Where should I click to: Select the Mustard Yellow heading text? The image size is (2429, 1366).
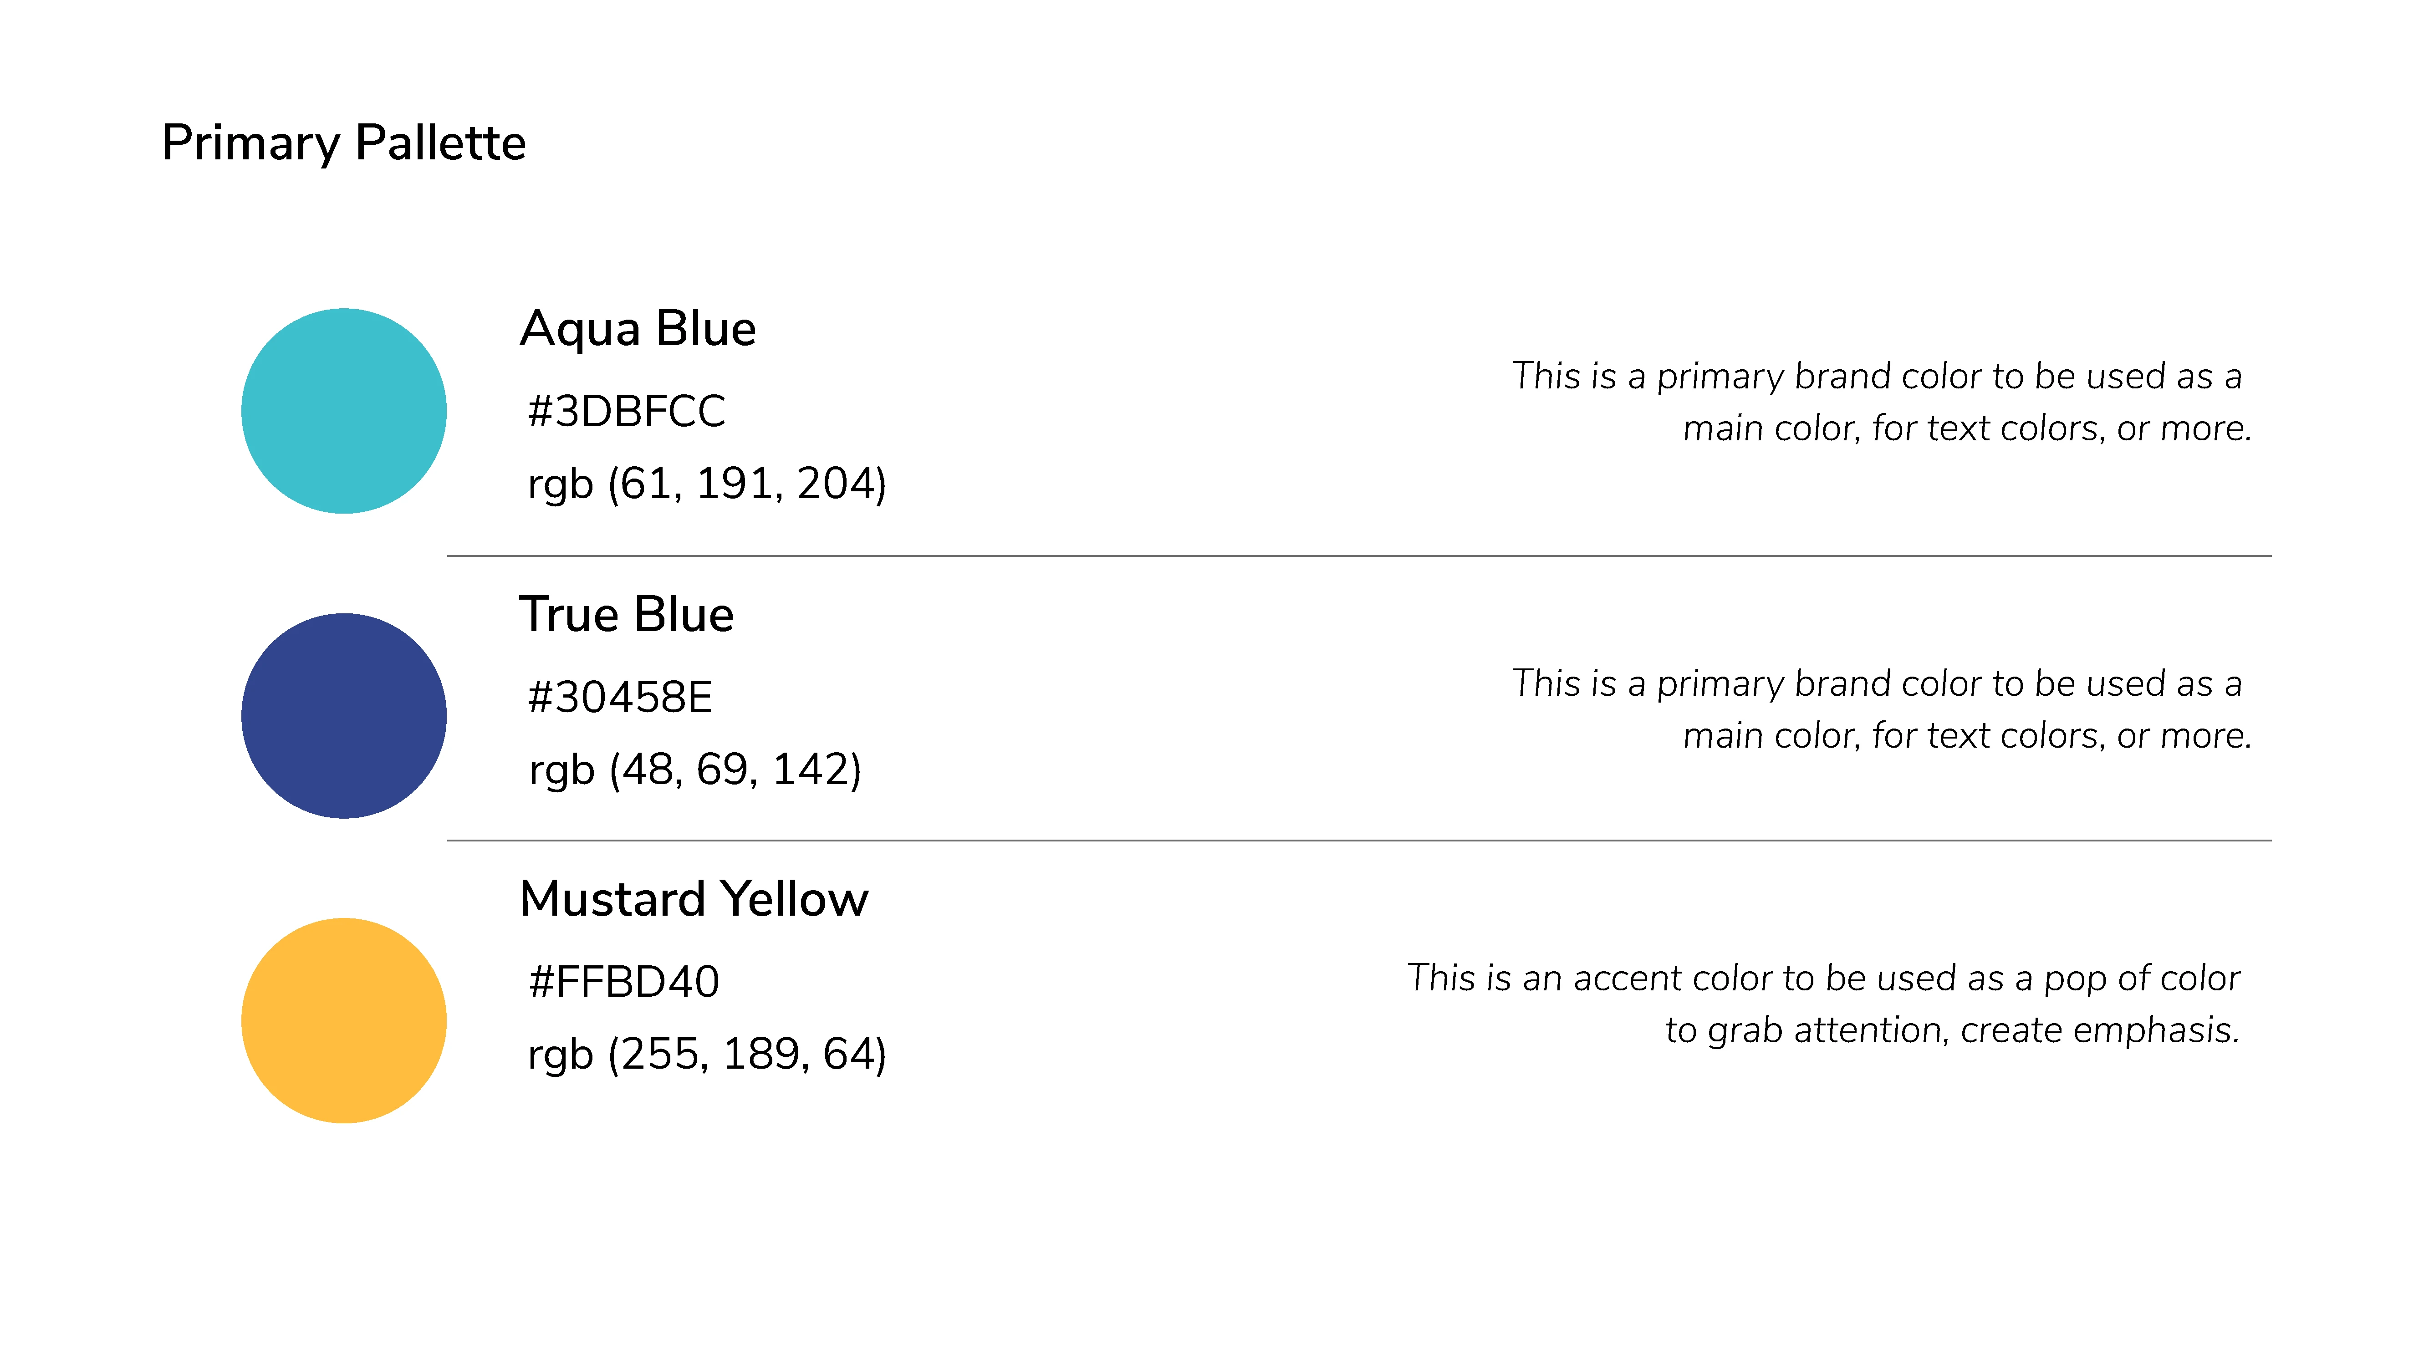pos(693,899)
